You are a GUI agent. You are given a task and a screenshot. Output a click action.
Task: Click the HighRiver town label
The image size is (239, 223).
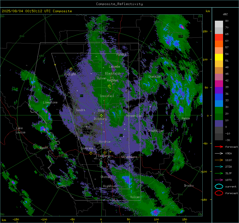point(110,186)
